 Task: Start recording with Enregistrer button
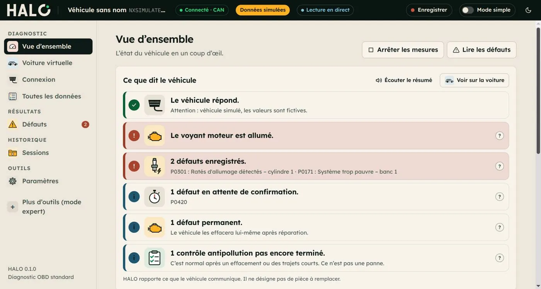(x=429, y=10)
